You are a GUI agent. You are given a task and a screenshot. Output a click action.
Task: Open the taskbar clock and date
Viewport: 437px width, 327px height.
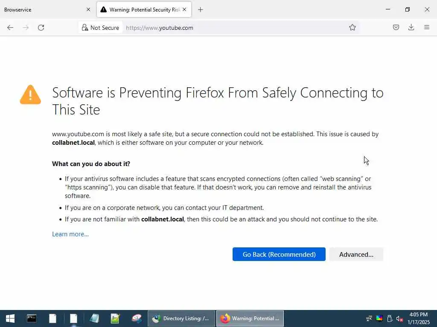[418, 318]
